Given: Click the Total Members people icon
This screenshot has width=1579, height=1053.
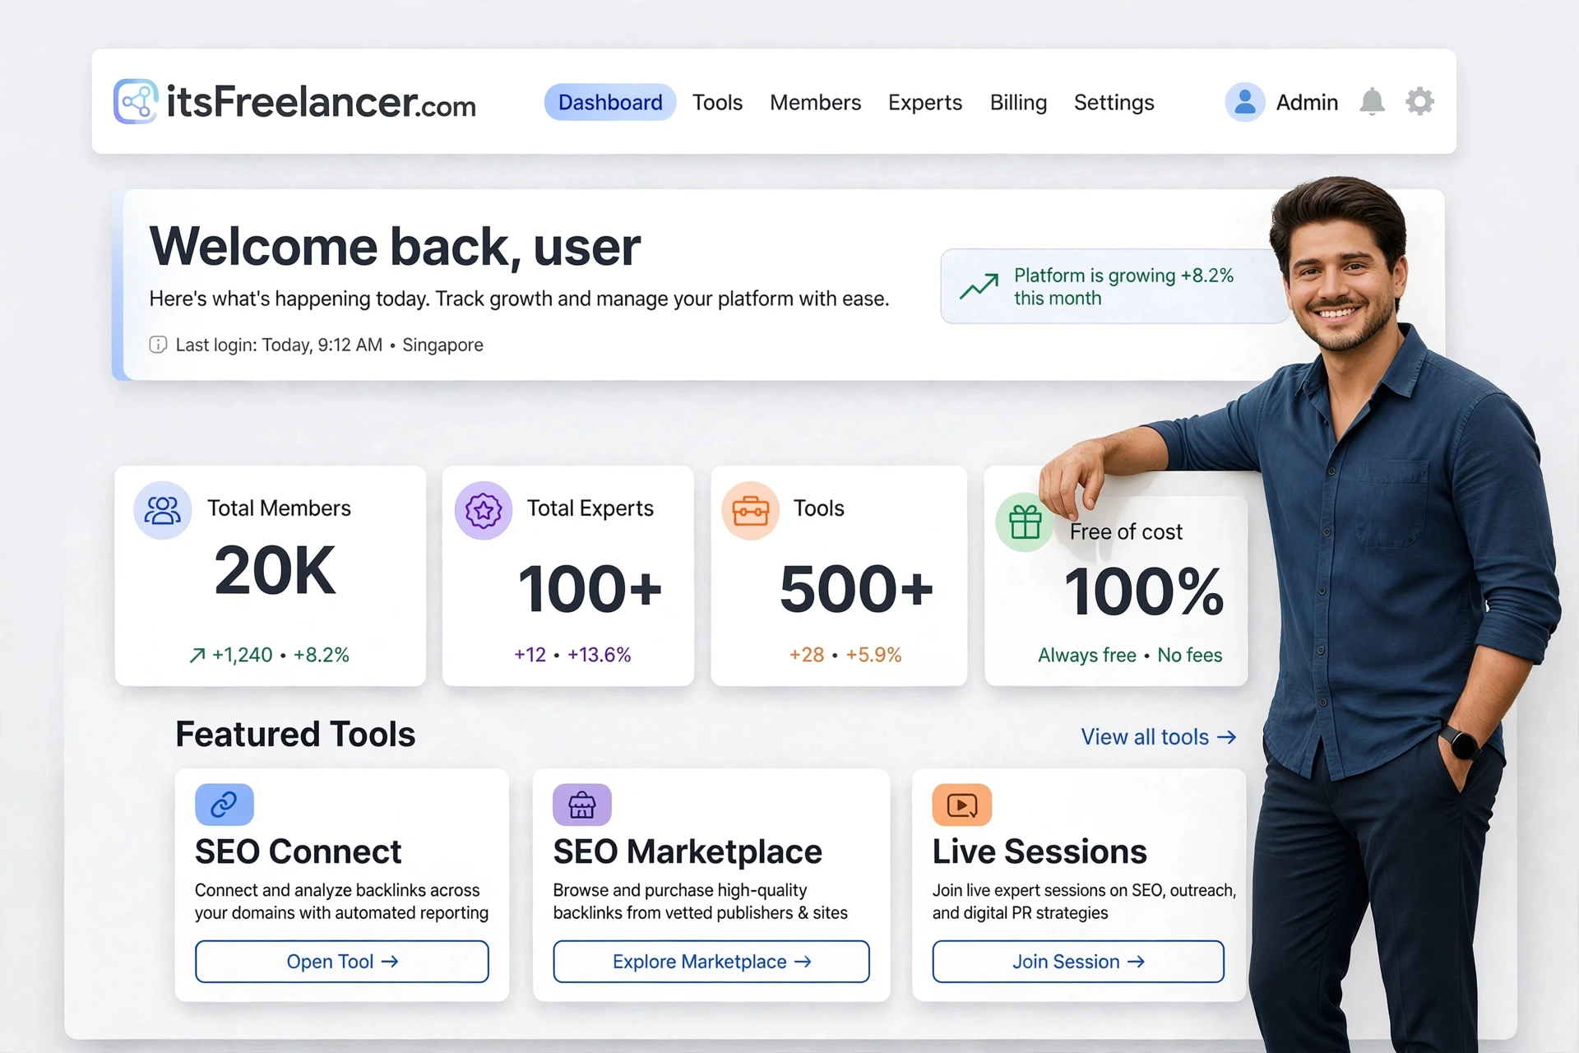Looking at the screenshot, I should [x=163, y=510].
